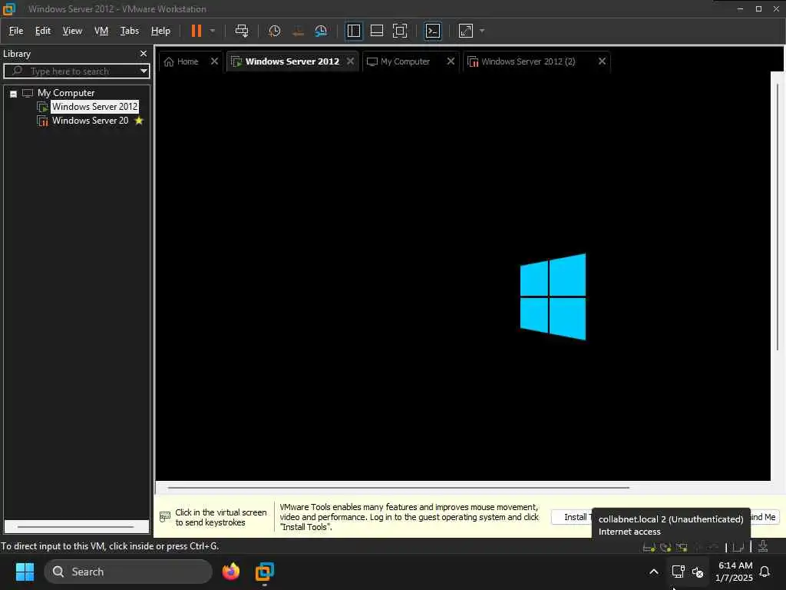Click the keyboard icon in info bar
The width and height of the screenshot is (786, 590).
165,517
